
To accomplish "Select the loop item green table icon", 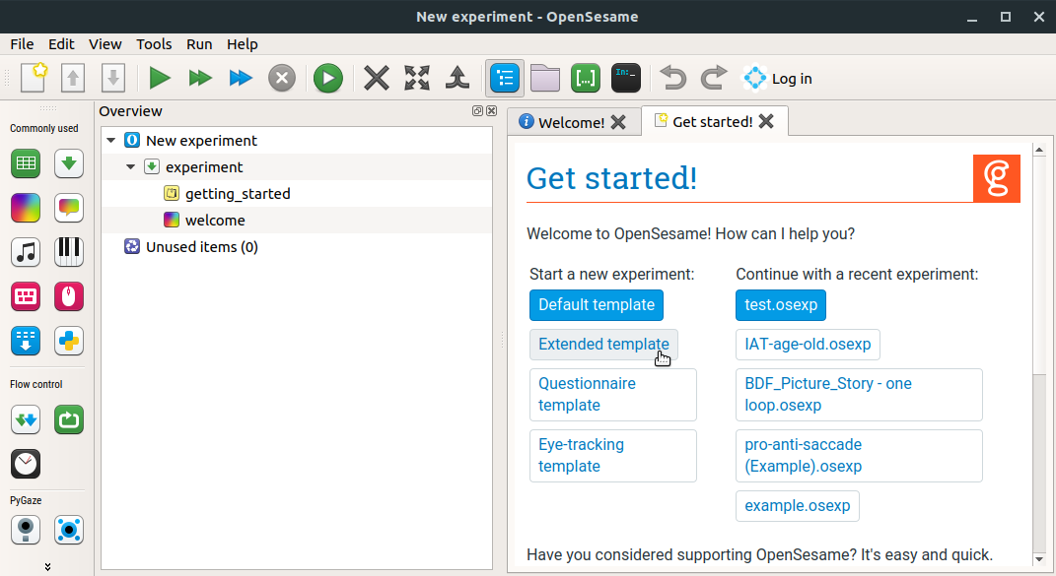I will (26, 163).
